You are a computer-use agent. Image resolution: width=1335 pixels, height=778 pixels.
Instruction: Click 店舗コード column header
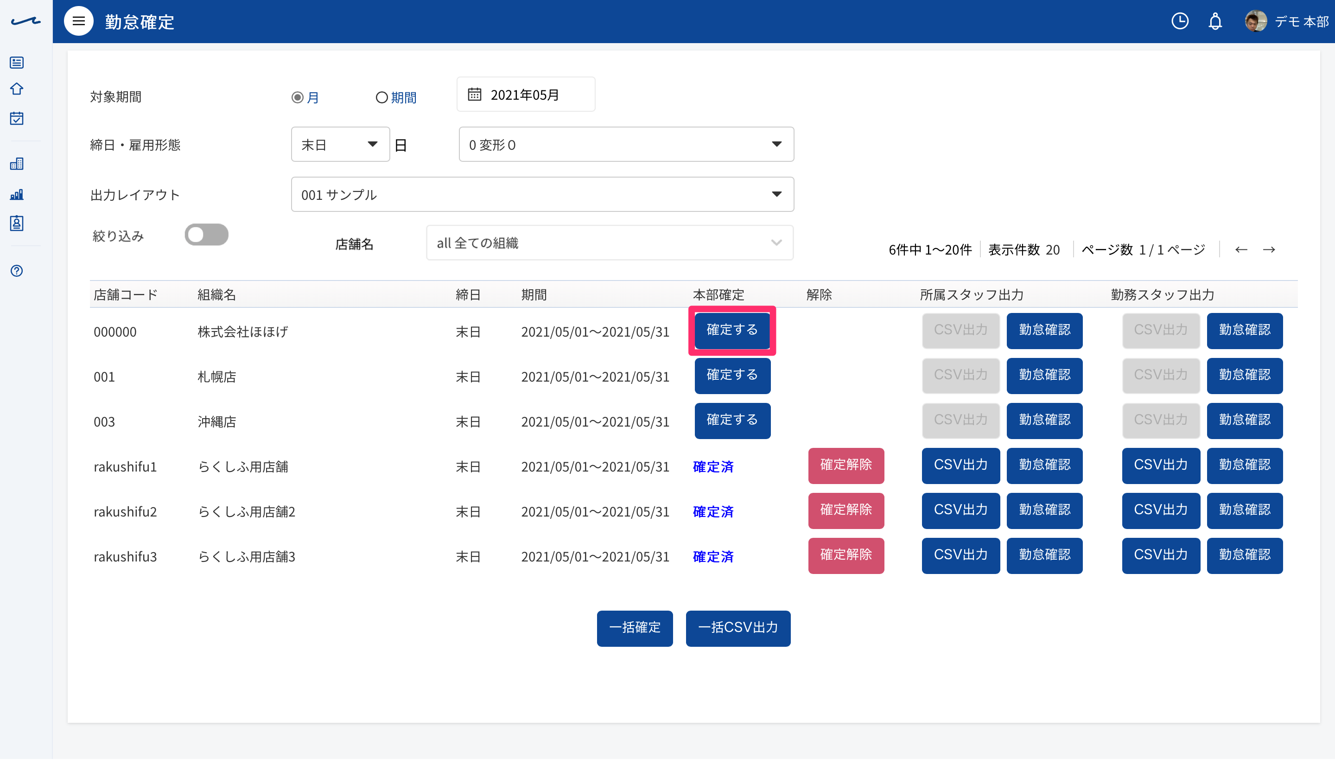coord(126,295)
